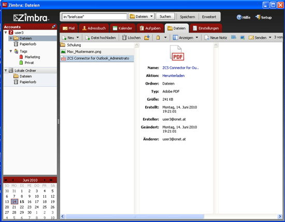Click the Tags icon in the sidebar
The height and width of the screenshot is (222, 285).
[16, 51]
